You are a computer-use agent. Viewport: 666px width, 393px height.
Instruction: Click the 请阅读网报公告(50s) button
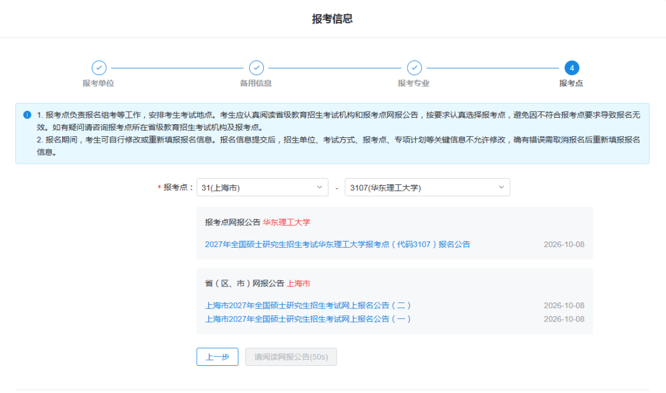pyautogui.click(x=291, y=357)
